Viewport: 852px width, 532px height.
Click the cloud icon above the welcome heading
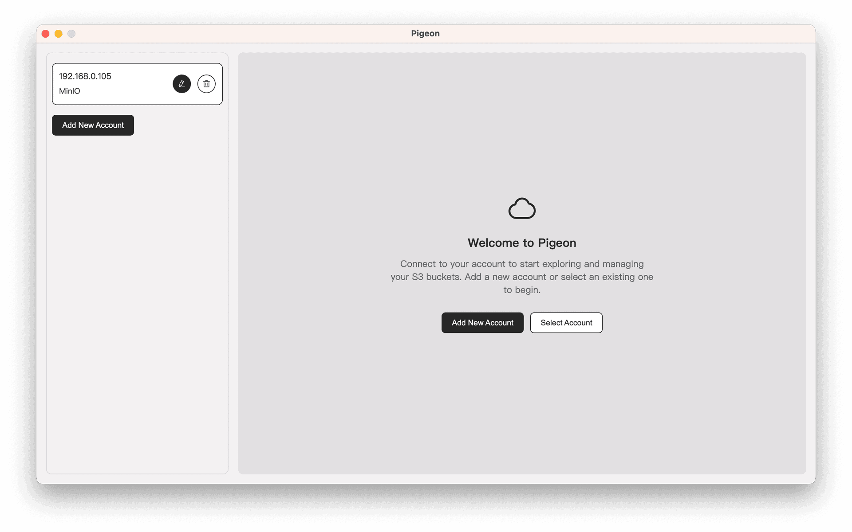[x=522, y=208]
